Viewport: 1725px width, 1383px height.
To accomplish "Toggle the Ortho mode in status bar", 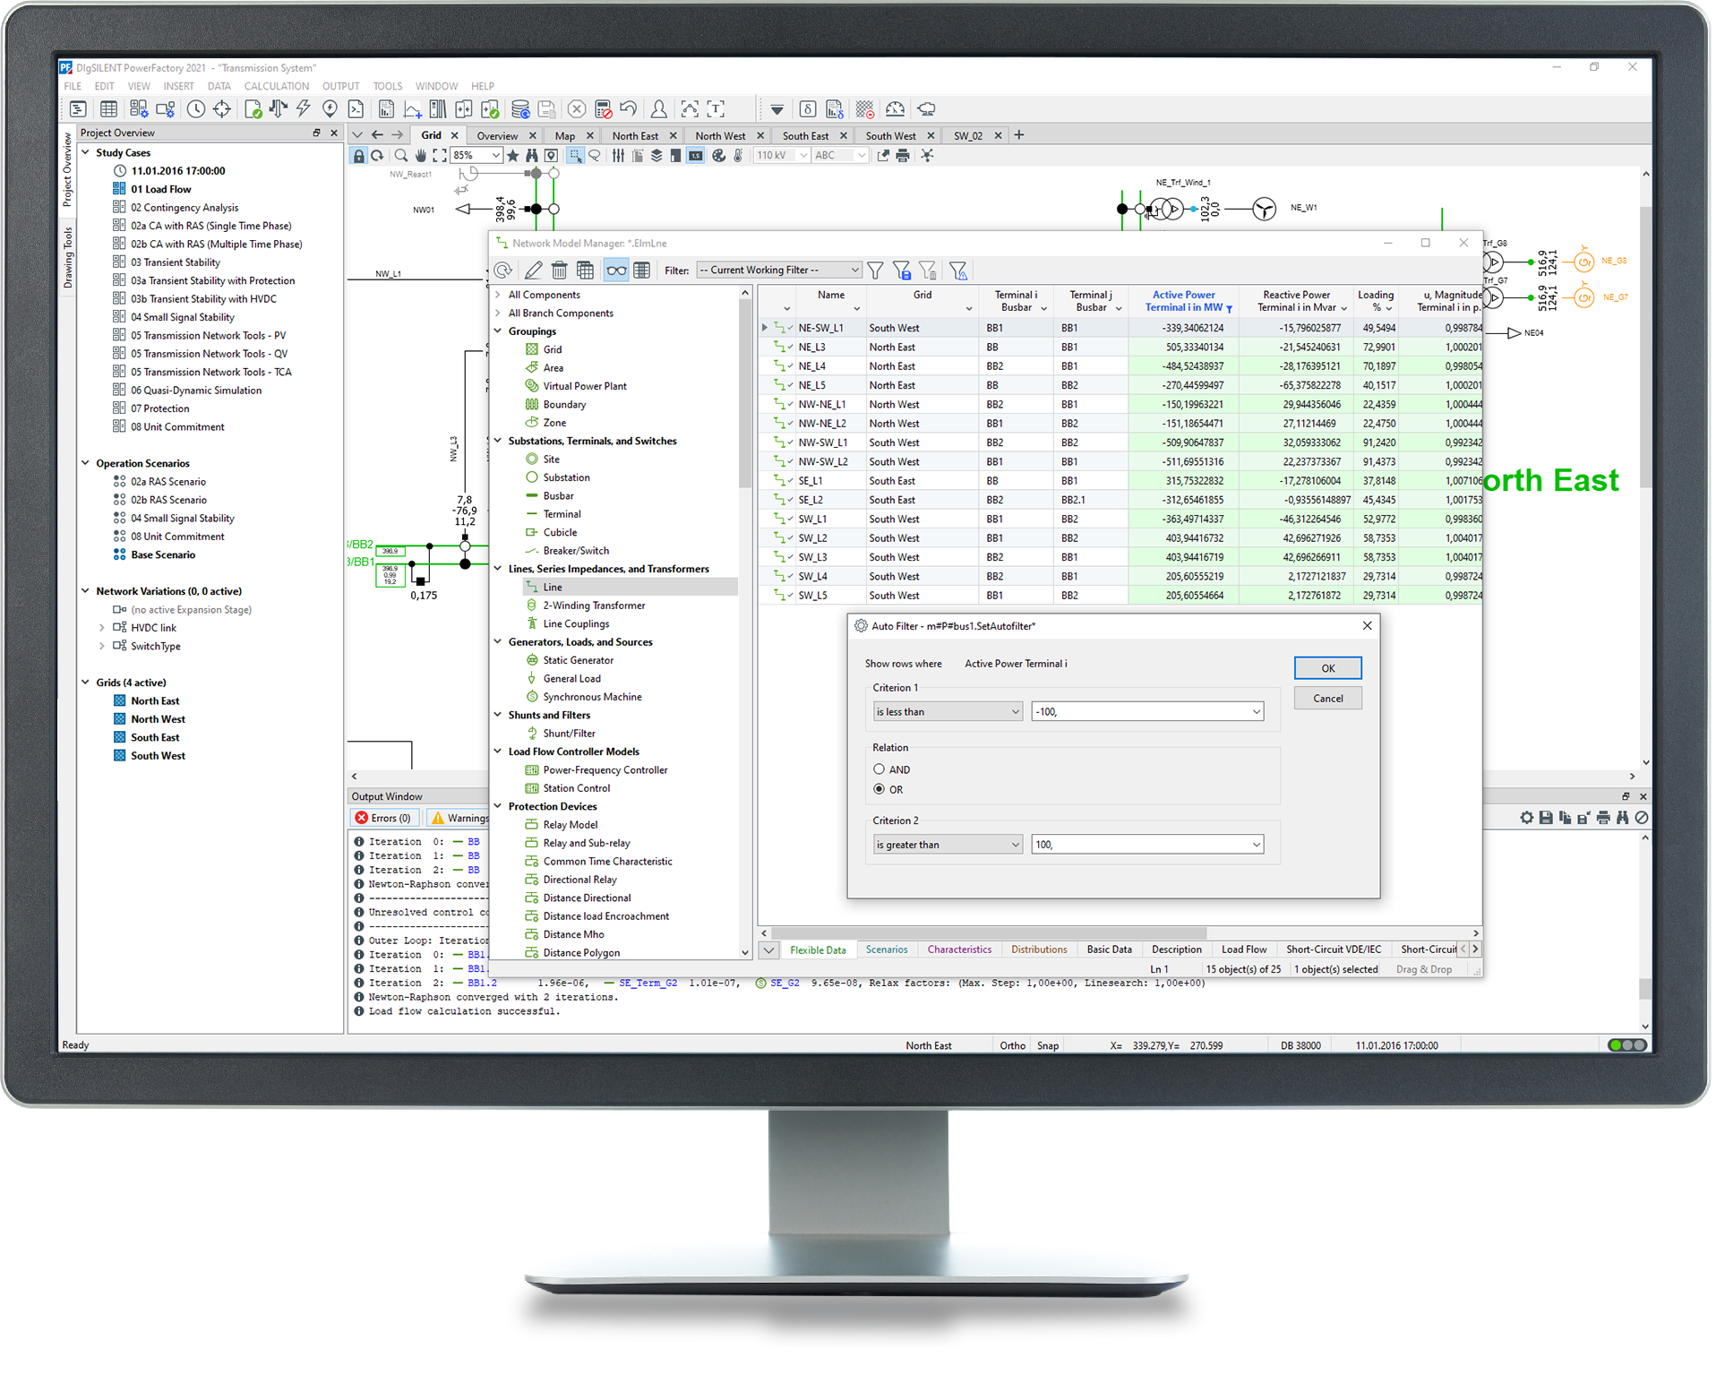I will pyautogui.click(x=1013, y=1046).
